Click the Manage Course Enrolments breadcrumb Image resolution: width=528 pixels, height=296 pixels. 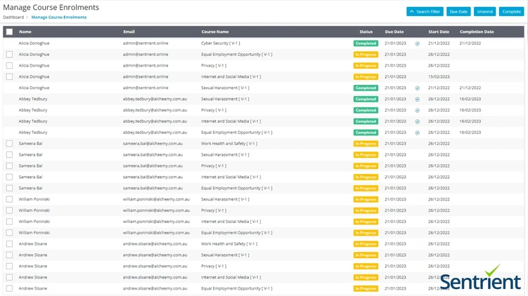coord(59,17)
